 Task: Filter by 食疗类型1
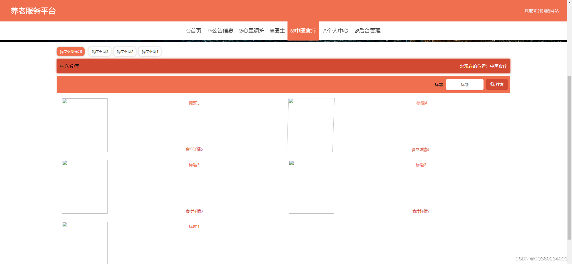pos(150,52)
